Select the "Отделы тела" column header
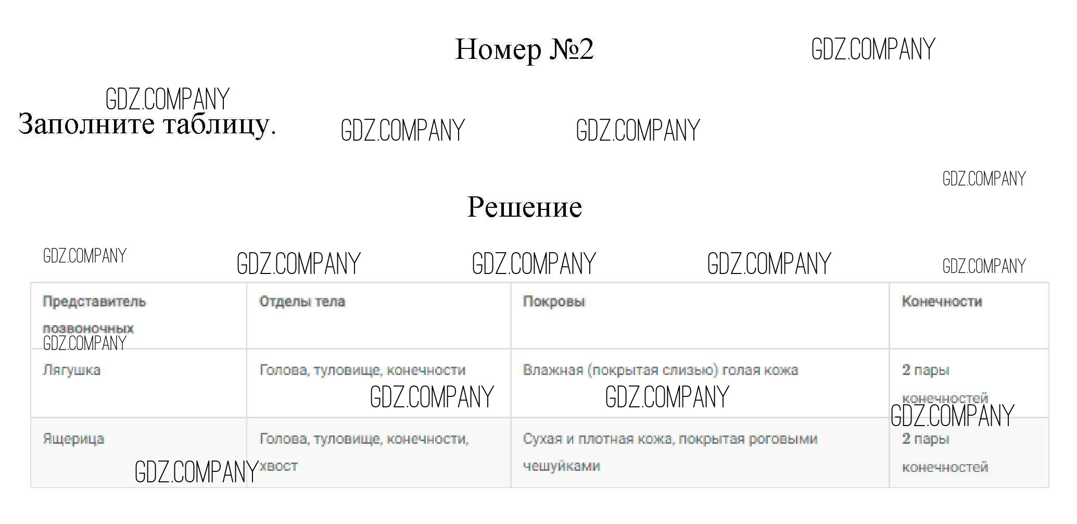Screen dimensions: 1077x524 point(302,302)
